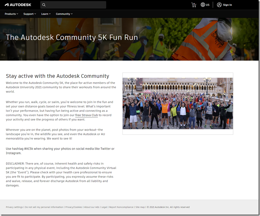Image resolution: width=260 pixels, height=216 pixels.
Task: Open About our Ads link
Action: pyautogui.click(x=92, y=207)
